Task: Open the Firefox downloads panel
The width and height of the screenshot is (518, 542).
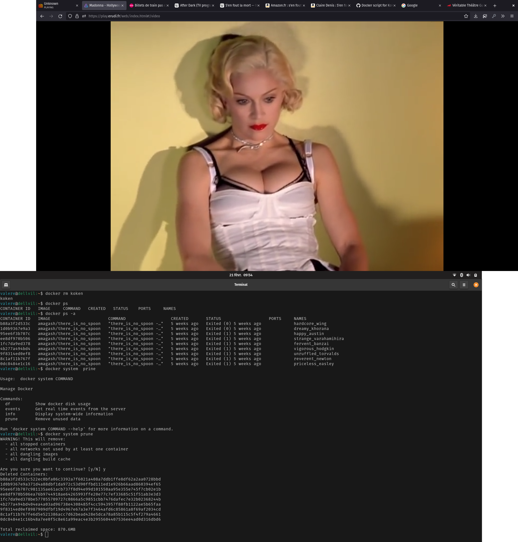Action: (x=476, y=16)
